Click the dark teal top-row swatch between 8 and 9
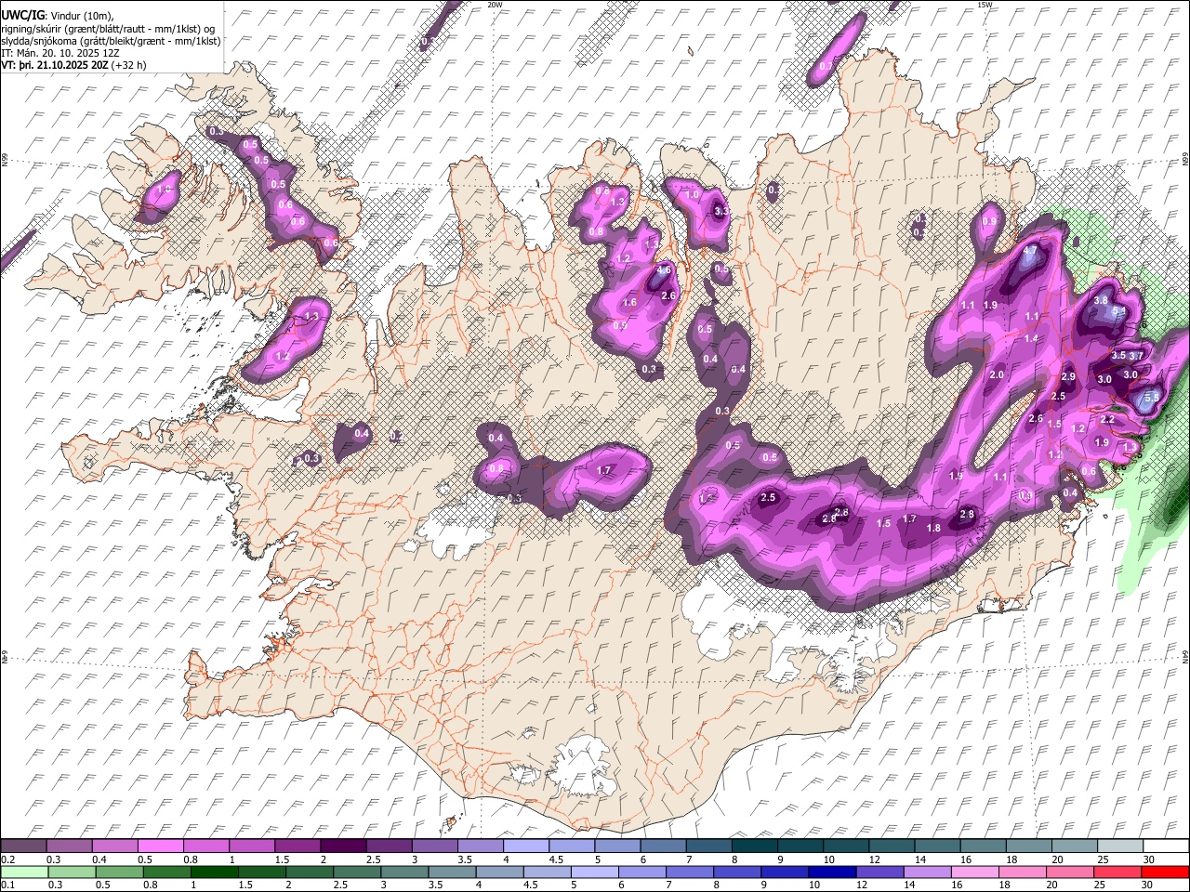 pyautogui.click(x=753, y=846)
